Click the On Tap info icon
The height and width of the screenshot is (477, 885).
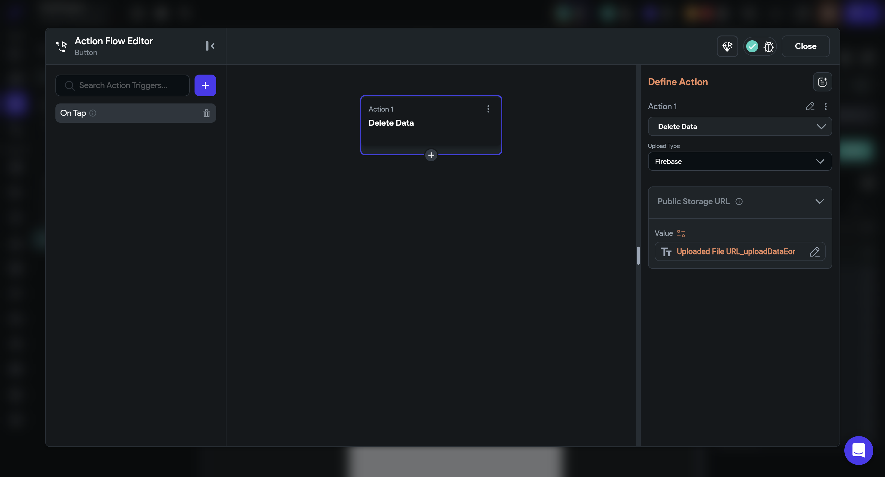point(93,113)
